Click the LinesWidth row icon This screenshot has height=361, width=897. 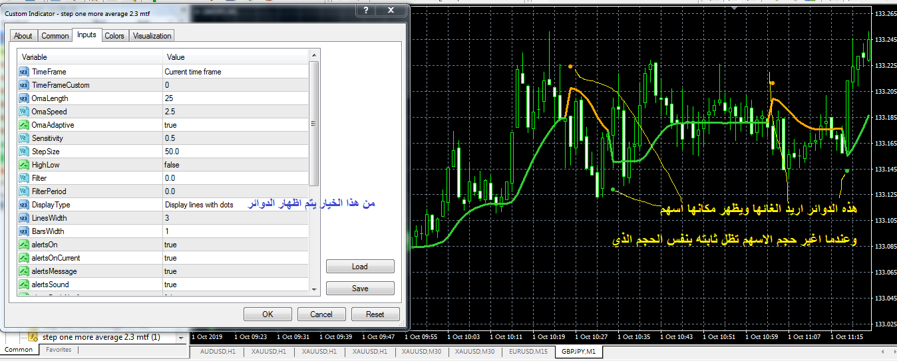click(23, 218)
